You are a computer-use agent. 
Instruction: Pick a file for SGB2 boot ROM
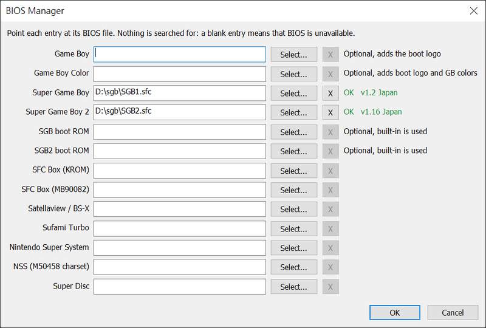click(x=294, y=151)
